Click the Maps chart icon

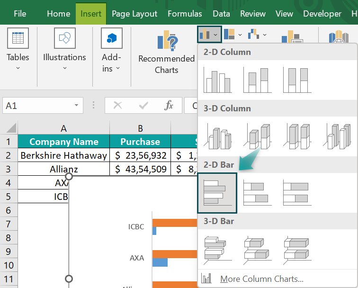pyautogui.click(x=339, y=36)
